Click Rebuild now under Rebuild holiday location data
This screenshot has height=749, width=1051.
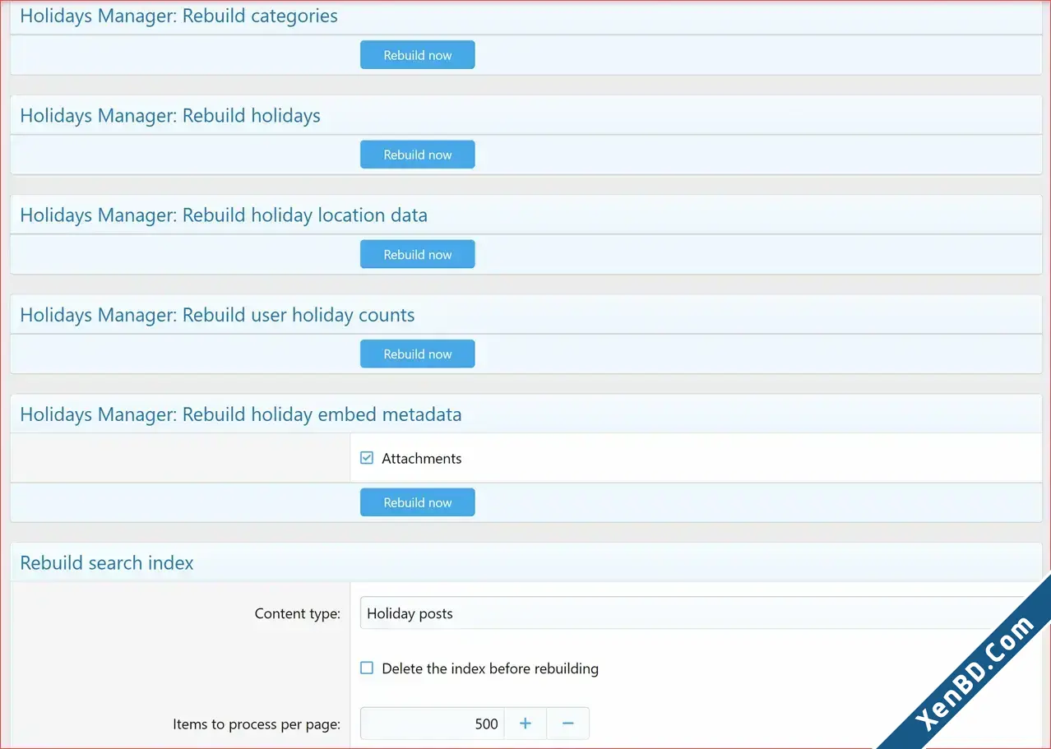(417, 254)
